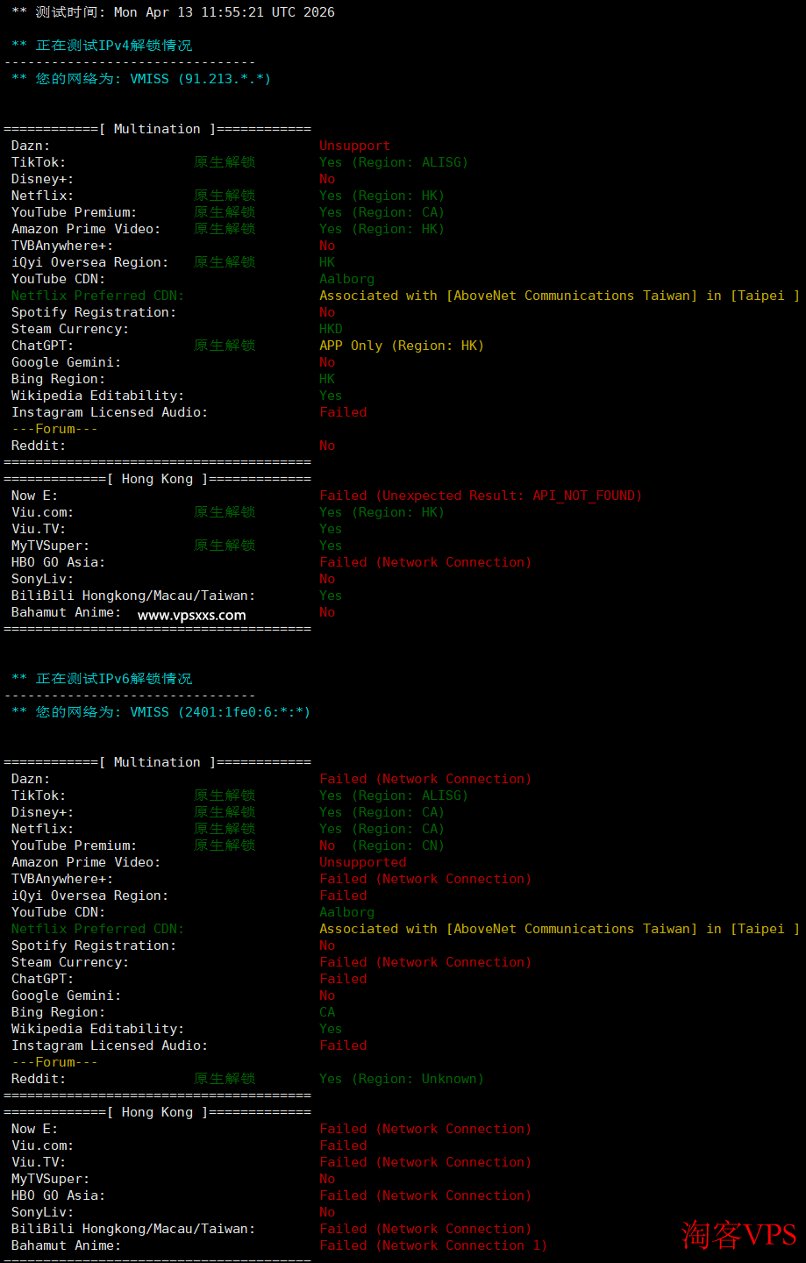
Task: Select the 正在测试IPv6解锁情况 heading
Action: (x=113, y=679)
